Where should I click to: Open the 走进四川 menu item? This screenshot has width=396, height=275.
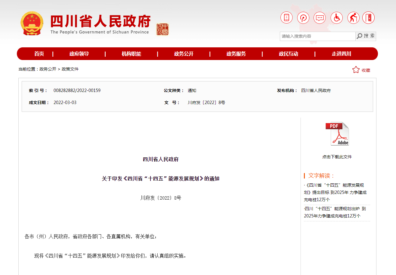point(342,54)
